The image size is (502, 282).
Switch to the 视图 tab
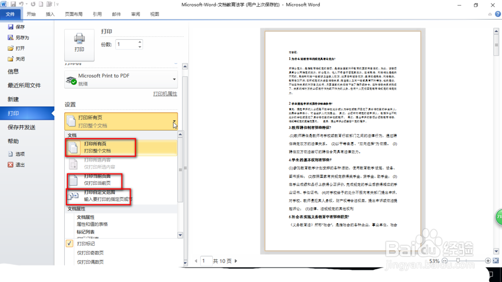[155, 14]
